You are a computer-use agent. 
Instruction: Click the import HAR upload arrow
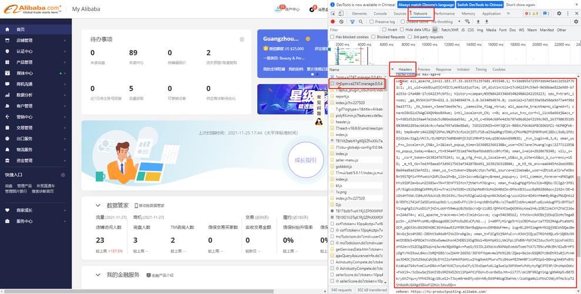pyautogui.click(x=478, y=22)
